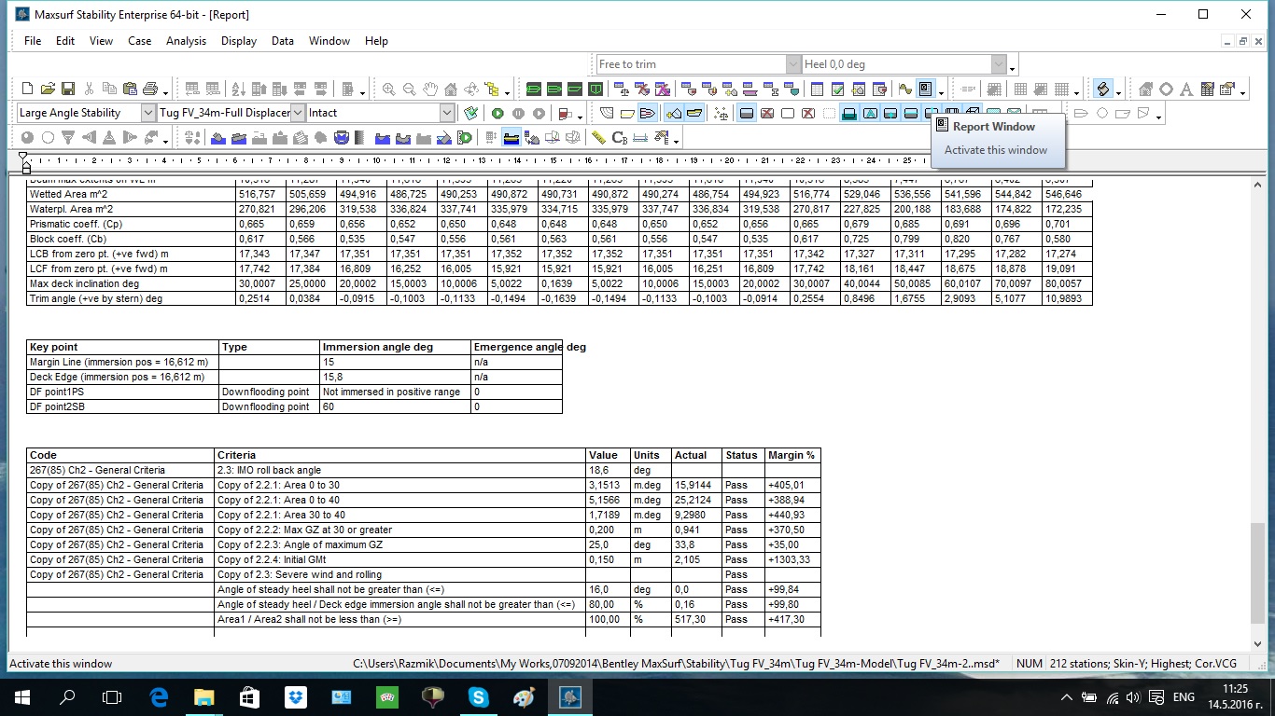Click the vertical scrollbar thumb in report

(x=1257, y=573)
